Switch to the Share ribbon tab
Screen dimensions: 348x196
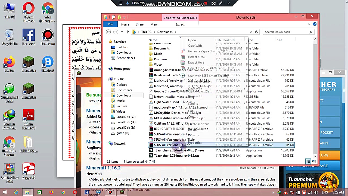point(140,24)
